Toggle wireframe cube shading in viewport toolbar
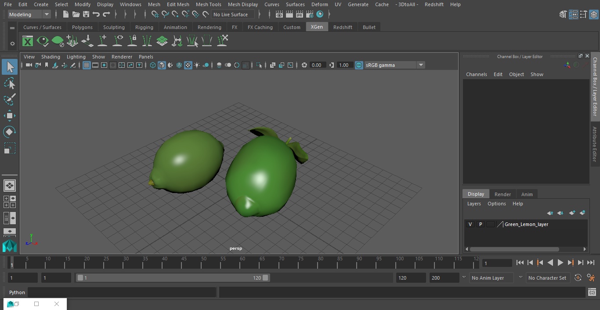 tap(153, 65)
